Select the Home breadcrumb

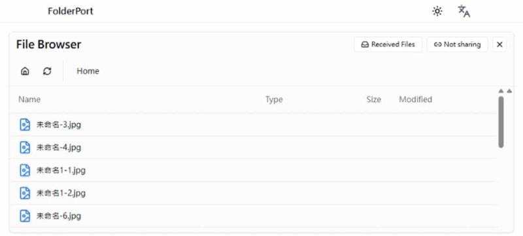pyautogui.click(x=88, y=71)
